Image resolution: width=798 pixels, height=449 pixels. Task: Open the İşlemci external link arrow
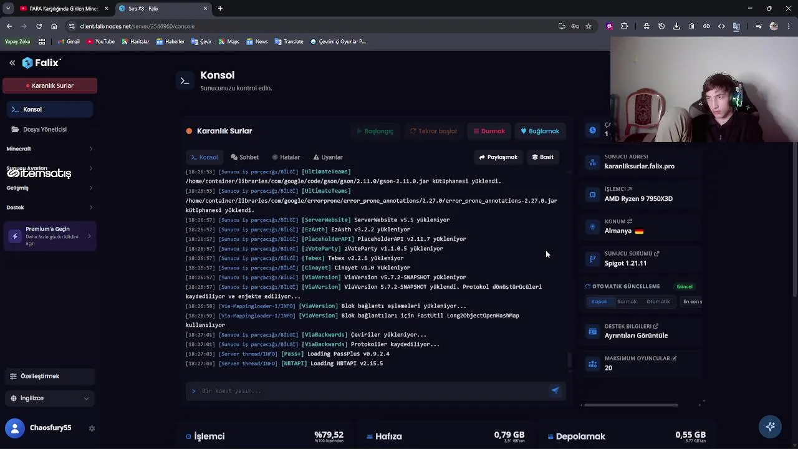(629, 189)
